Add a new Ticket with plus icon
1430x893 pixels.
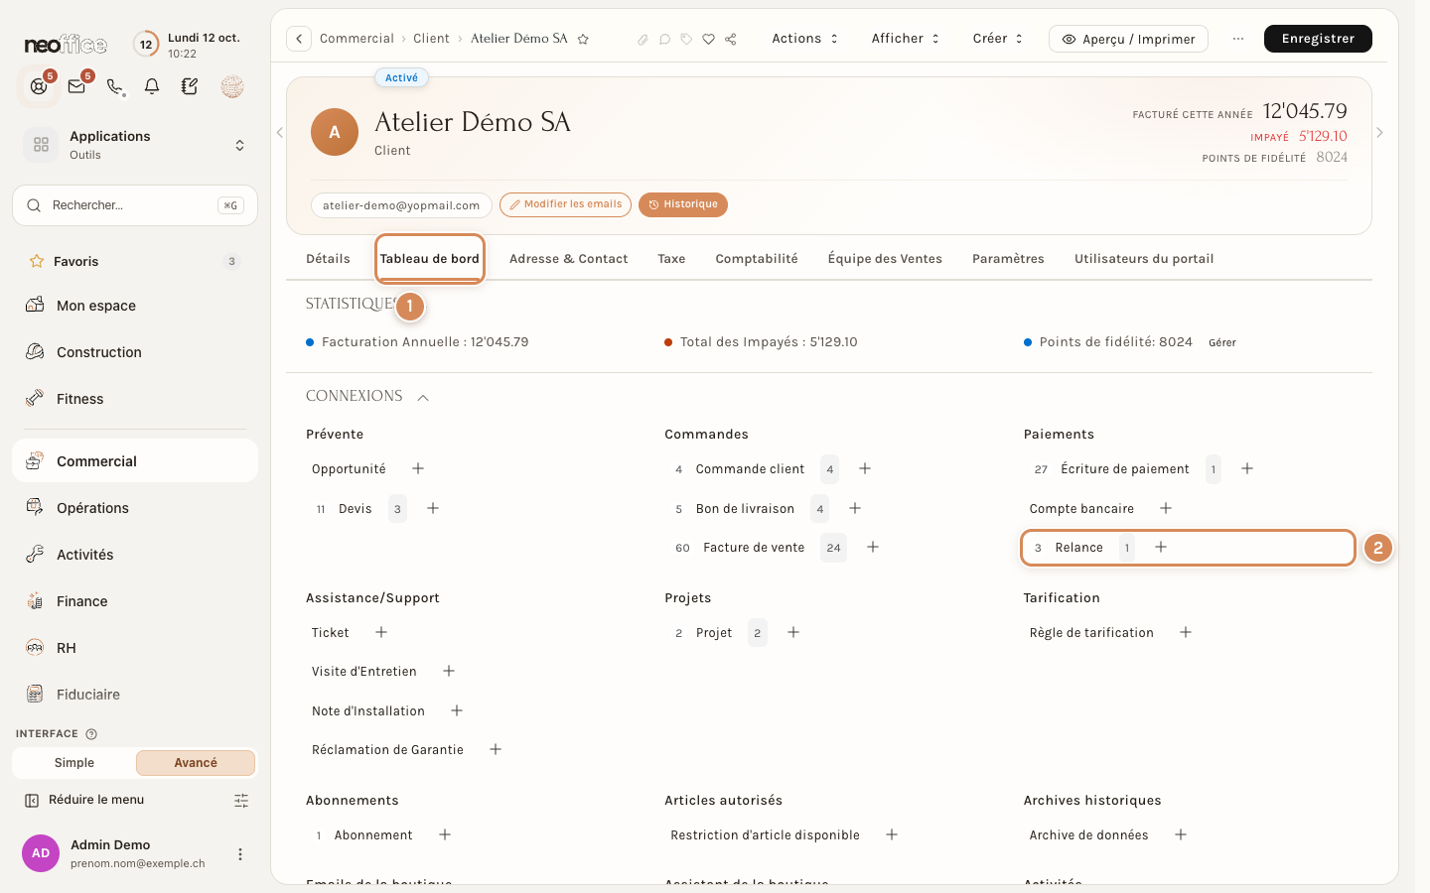tap(381, 632)
